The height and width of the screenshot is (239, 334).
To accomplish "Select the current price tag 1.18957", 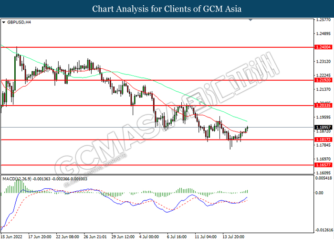I will click(x=324, y=128).
